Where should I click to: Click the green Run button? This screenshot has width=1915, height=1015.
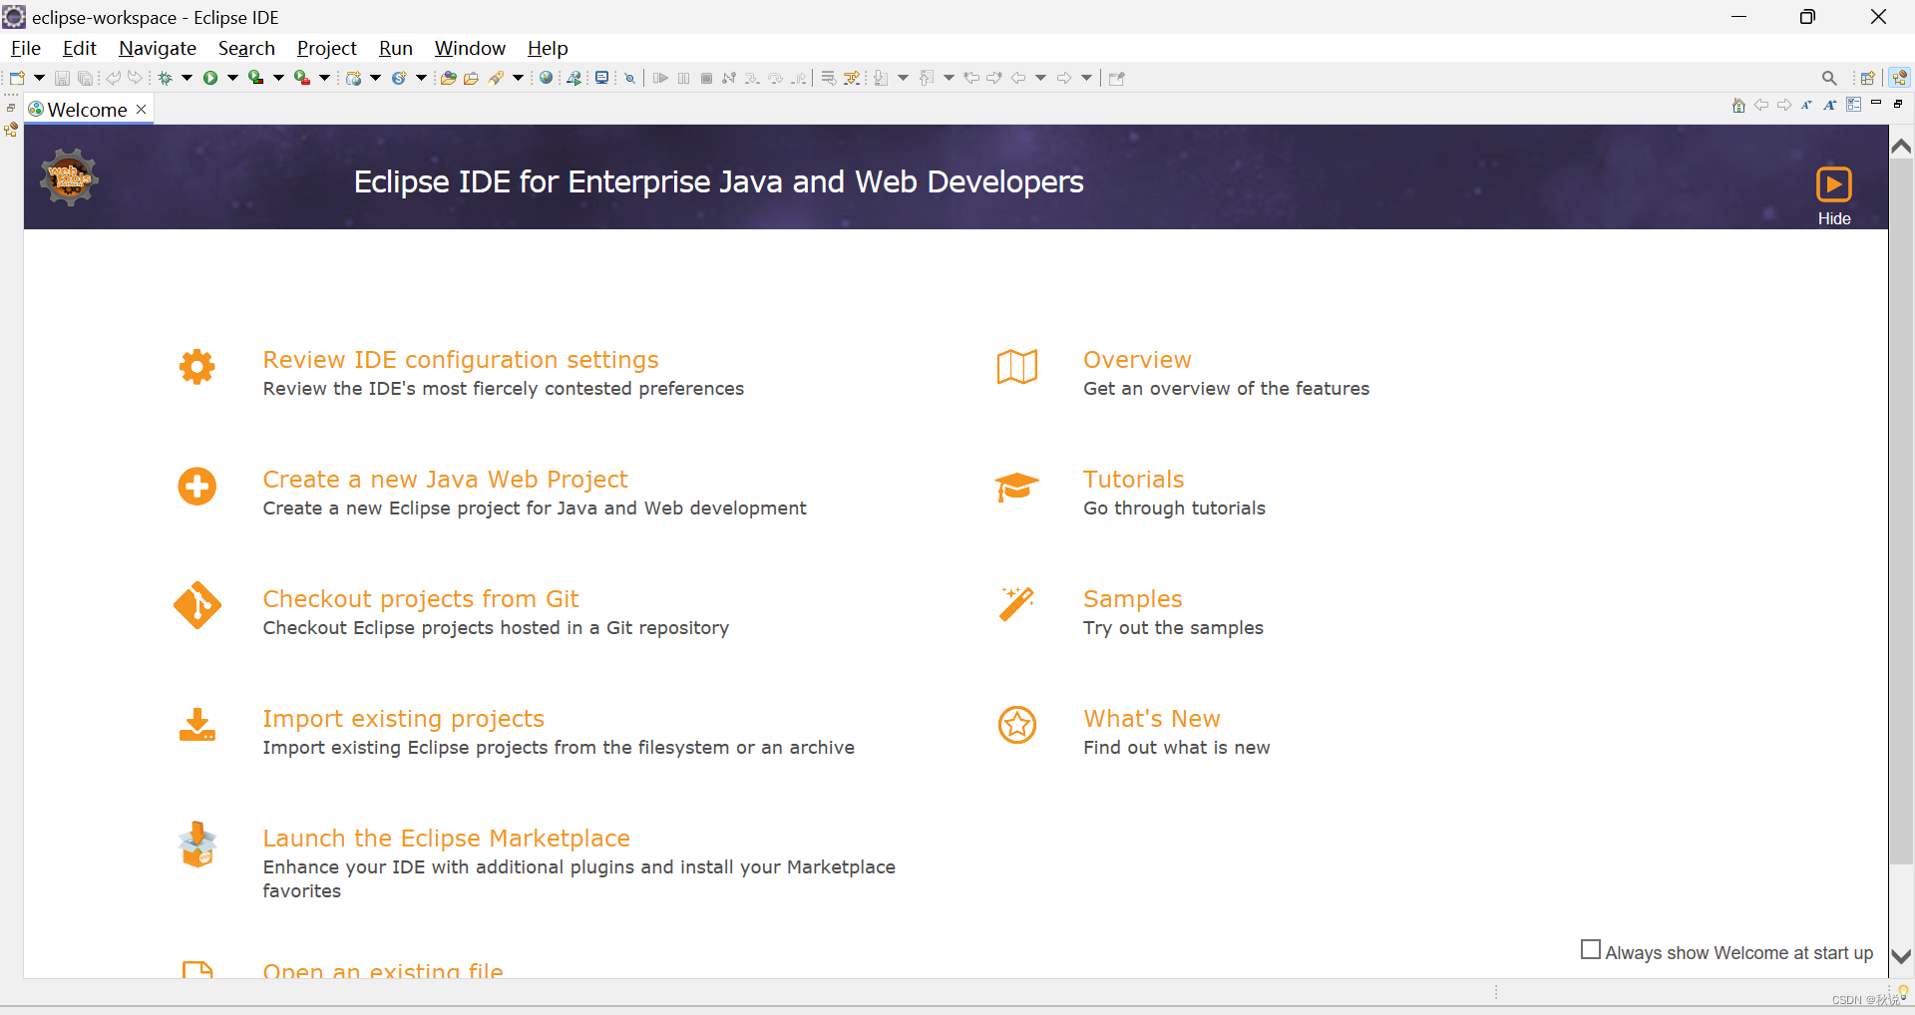[x=210, y=78]
